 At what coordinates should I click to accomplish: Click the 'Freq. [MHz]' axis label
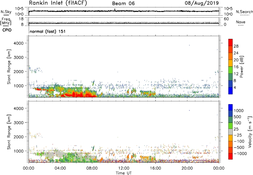[6, 21]
